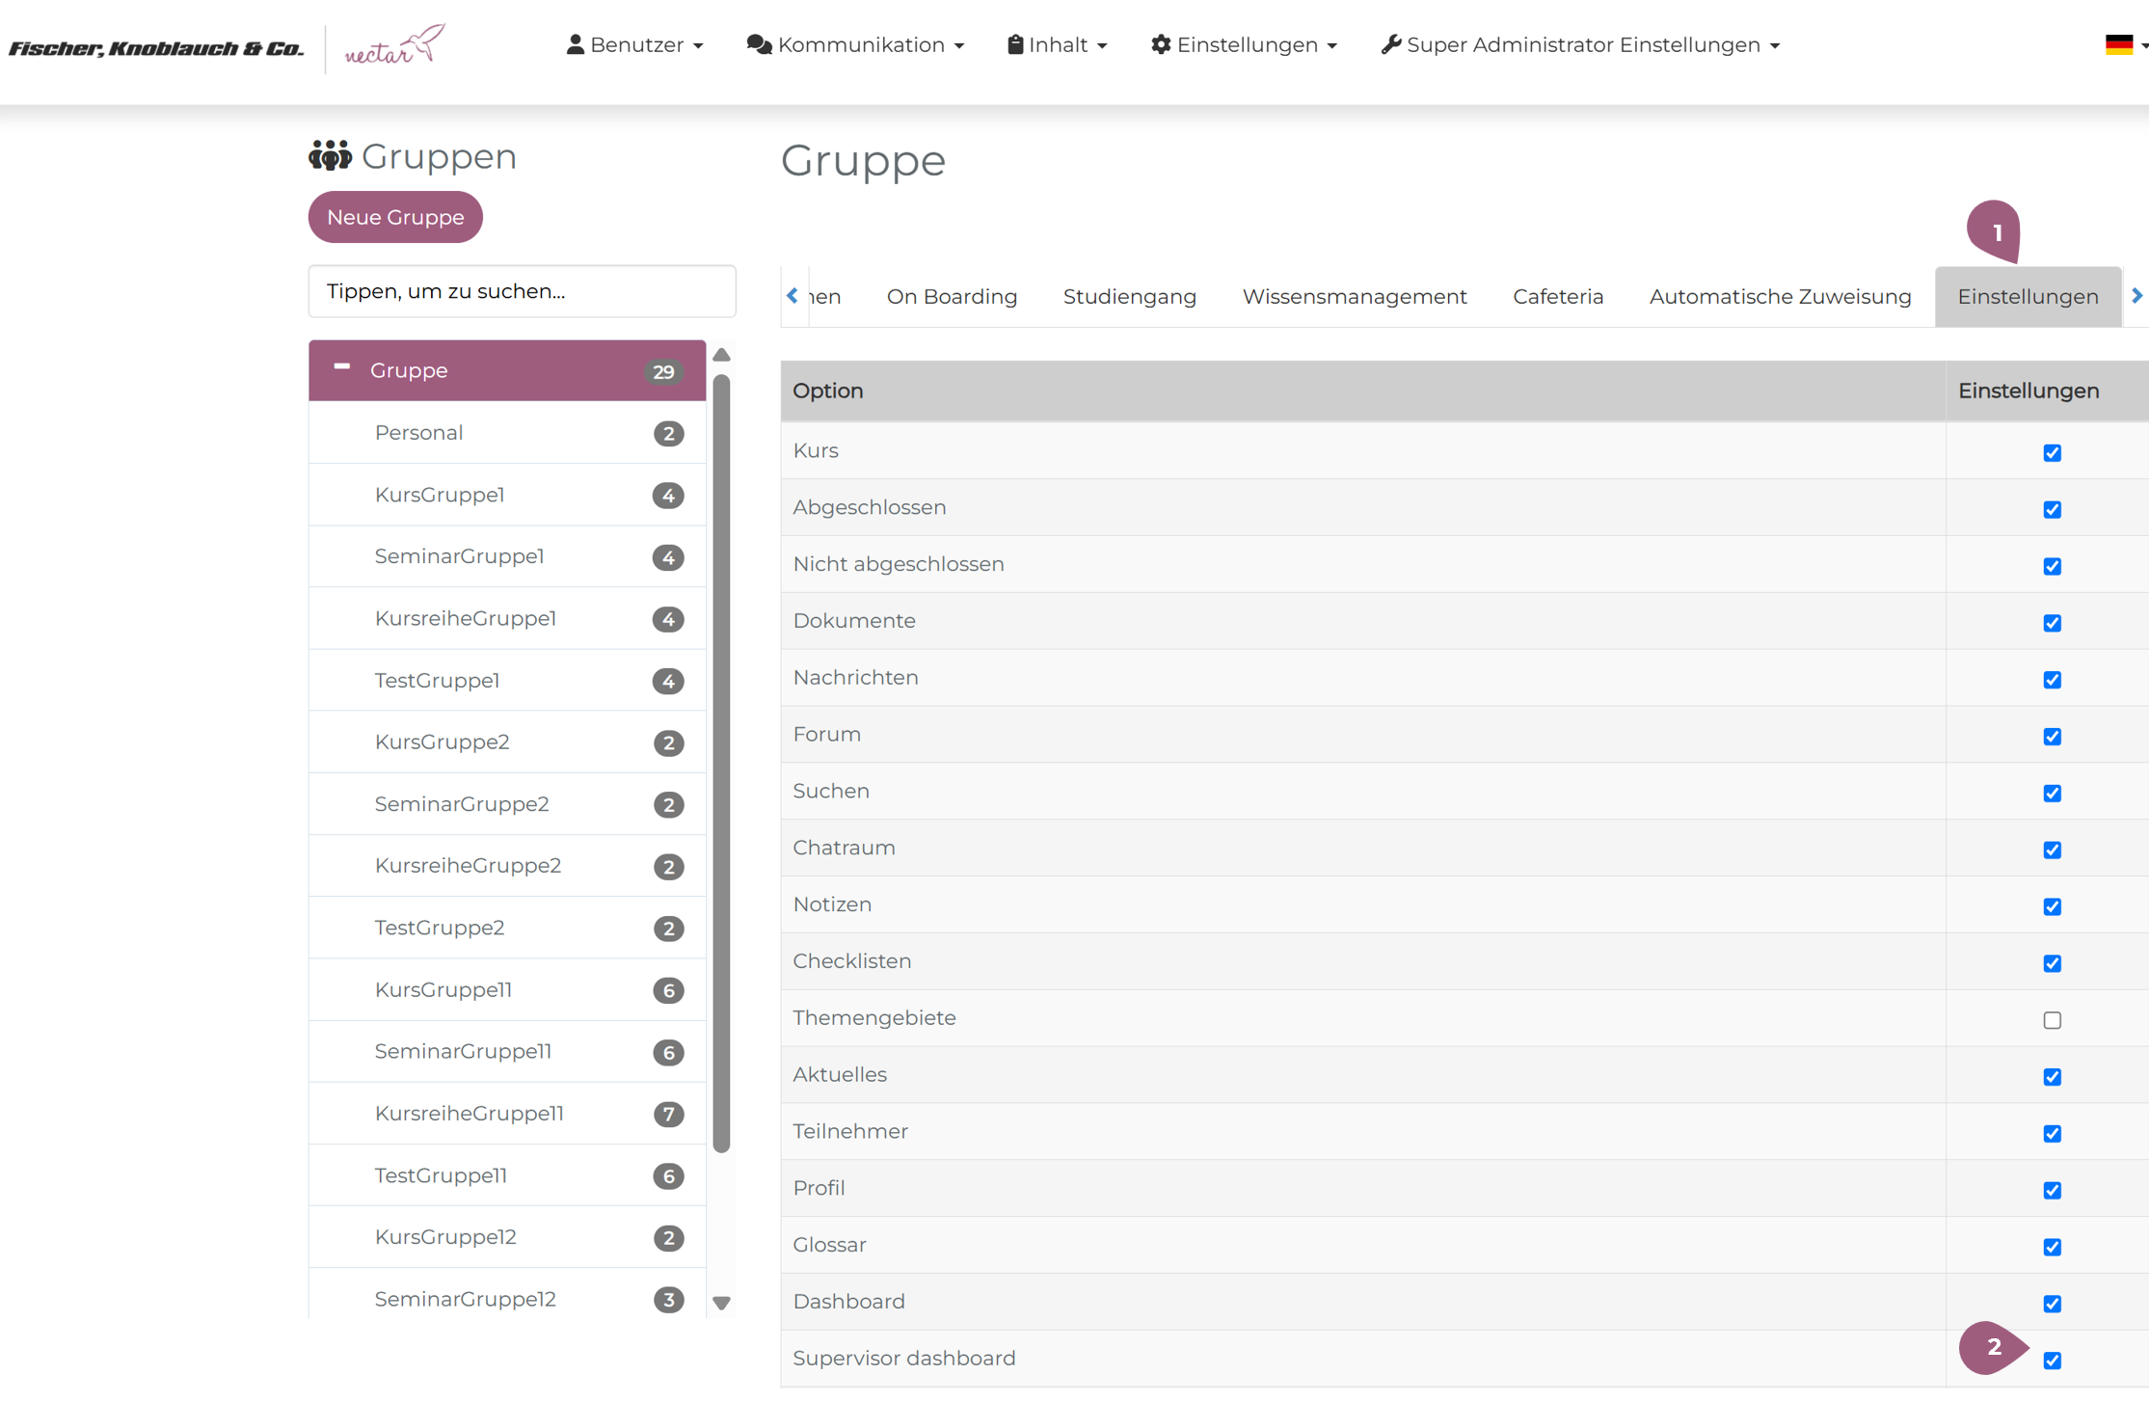
Task: Select KursreiheGruppe11 in the group list
Action: 470,1113
